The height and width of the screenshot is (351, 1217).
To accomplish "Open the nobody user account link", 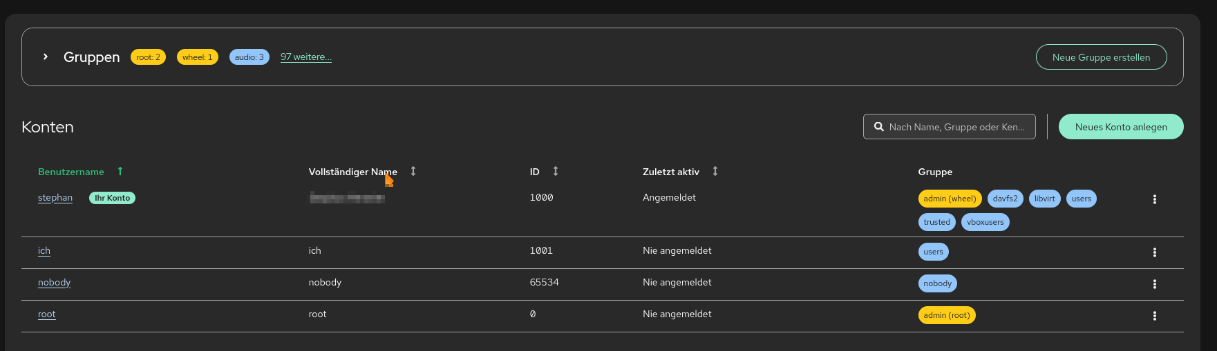I will click(x=54, y=283).
